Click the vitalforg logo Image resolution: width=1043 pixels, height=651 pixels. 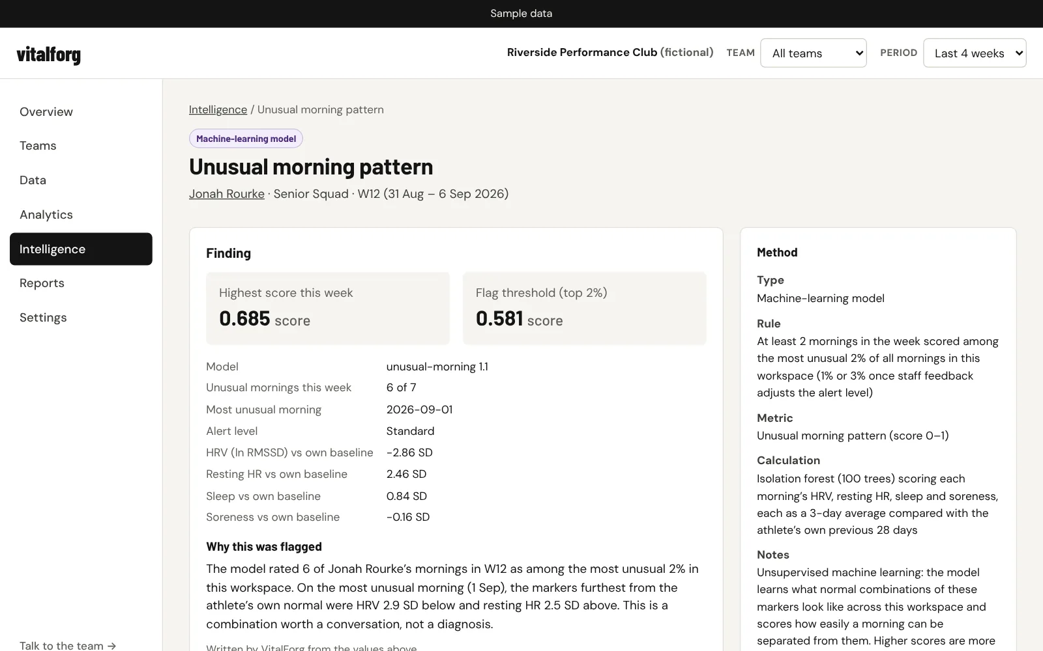(48, 55)
